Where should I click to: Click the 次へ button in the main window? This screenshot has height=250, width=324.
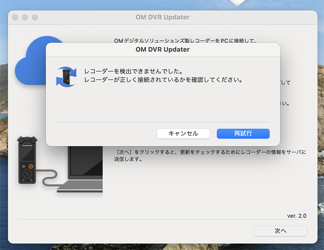[280, 231]
